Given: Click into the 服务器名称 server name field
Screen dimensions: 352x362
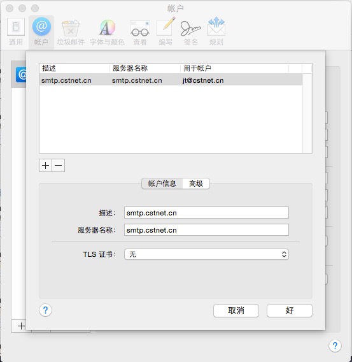Looking at the screenshot, I should (x=206, y=230).
